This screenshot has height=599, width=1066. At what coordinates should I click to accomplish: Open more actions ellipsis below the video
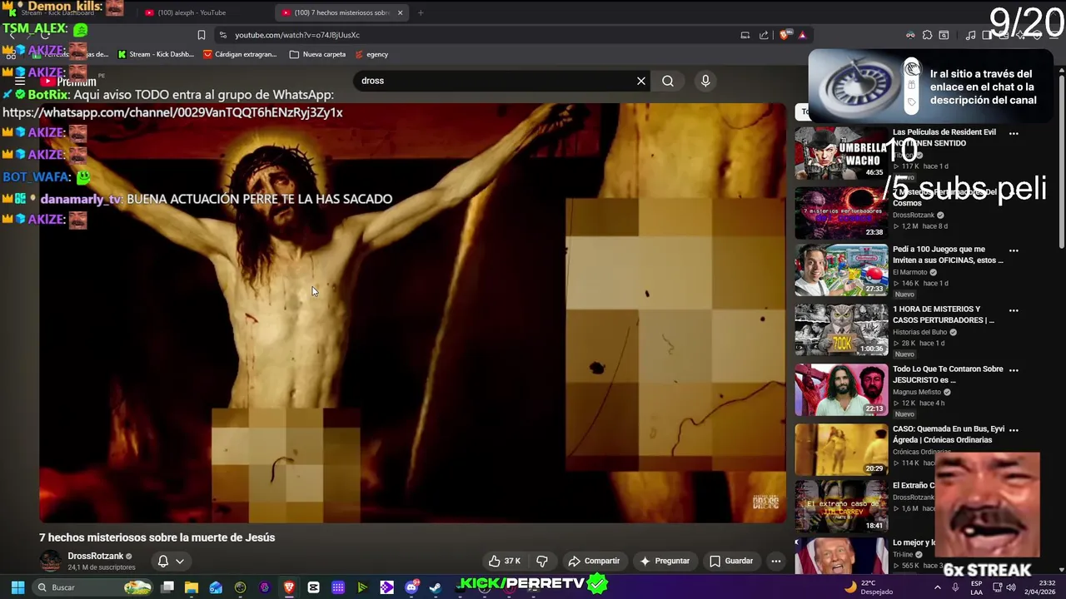776,561
